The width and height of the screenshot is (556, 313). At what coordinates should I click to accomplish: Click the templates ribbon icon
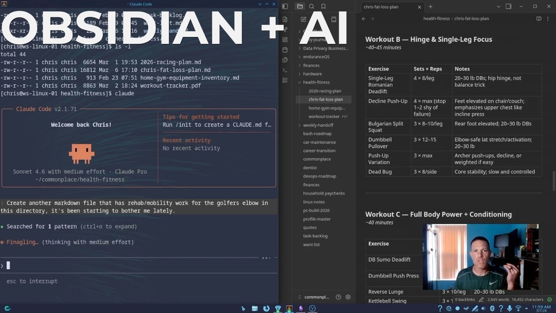[285, 60]
